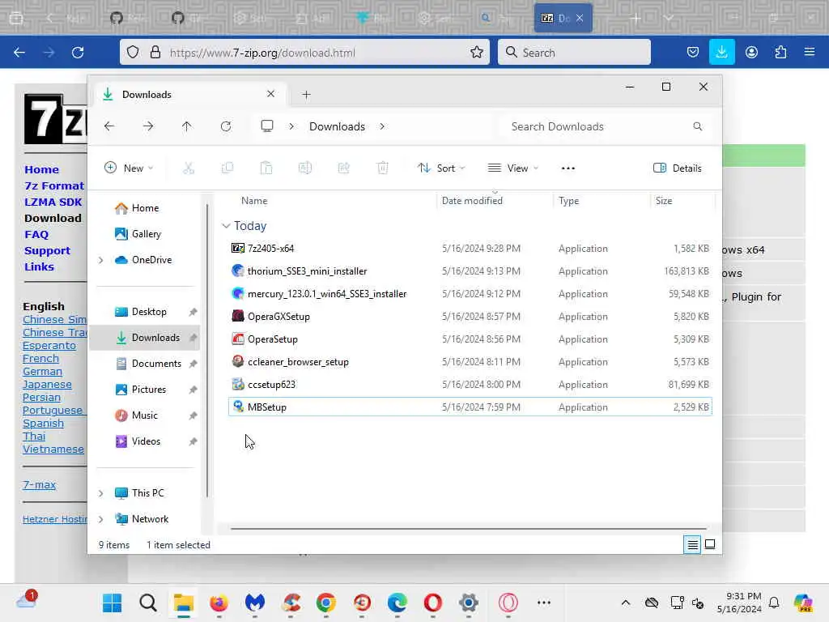This screenshot has height=622, width=829.
Task: Open Microsoft Edge from the taskbar
Action: pos(397,603)
